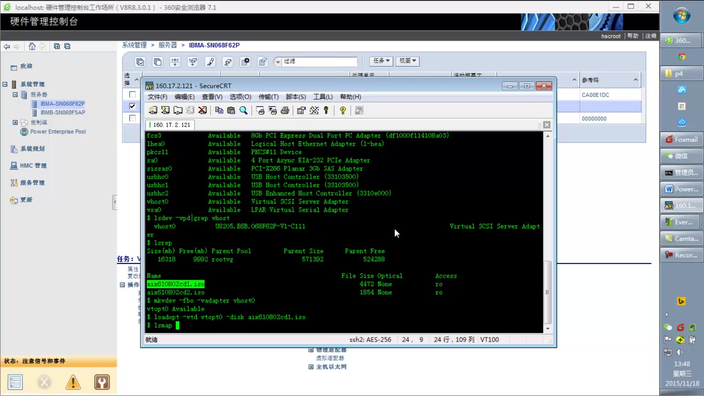Click the SecureCRT yellow Help icon
Image resolution: width=704 pixels, height=396 pixels.
(343, 111)
